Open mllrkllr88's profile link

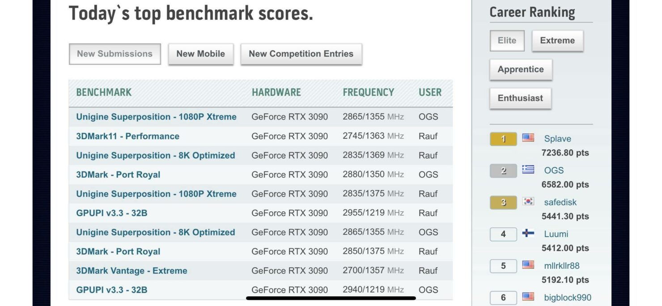coord(562,266)
